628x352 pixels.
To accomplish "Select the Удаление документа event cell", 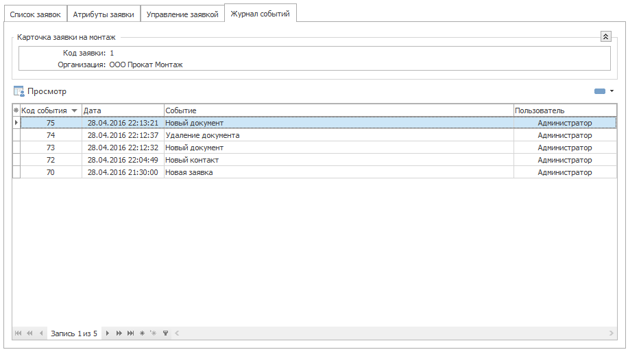I will point(339,135).
